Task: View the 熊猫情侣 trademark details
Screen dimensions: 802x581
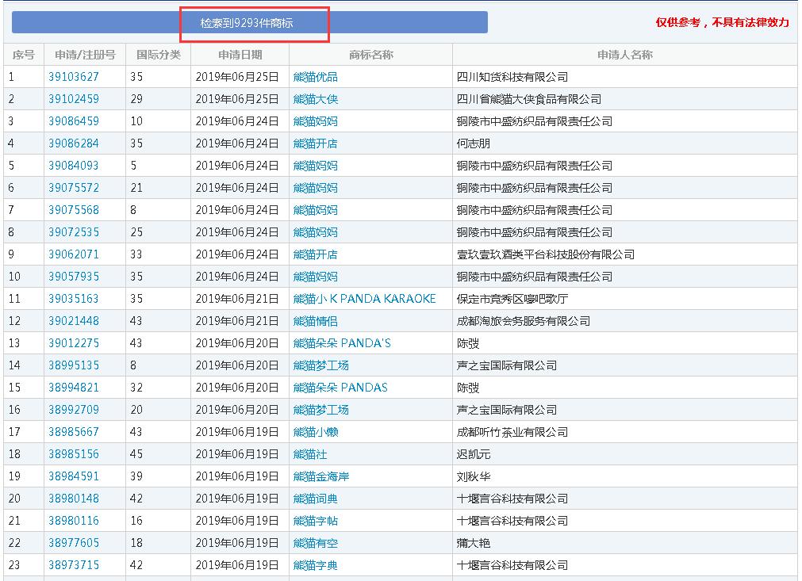Action: (315, 321)
